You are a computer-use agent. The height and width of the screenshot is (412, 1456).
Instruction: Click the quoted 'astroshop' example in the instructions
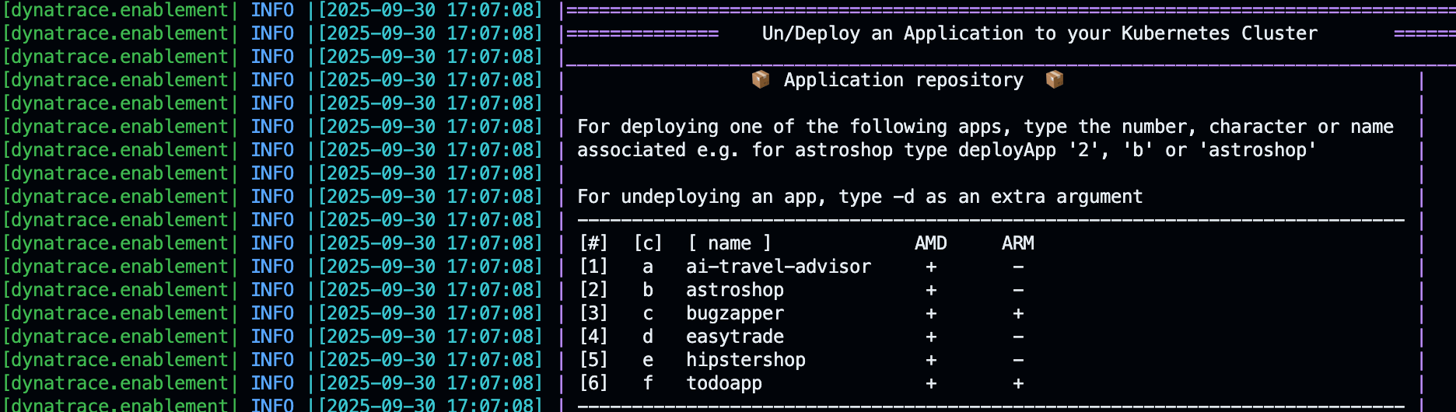point(1257,150)
